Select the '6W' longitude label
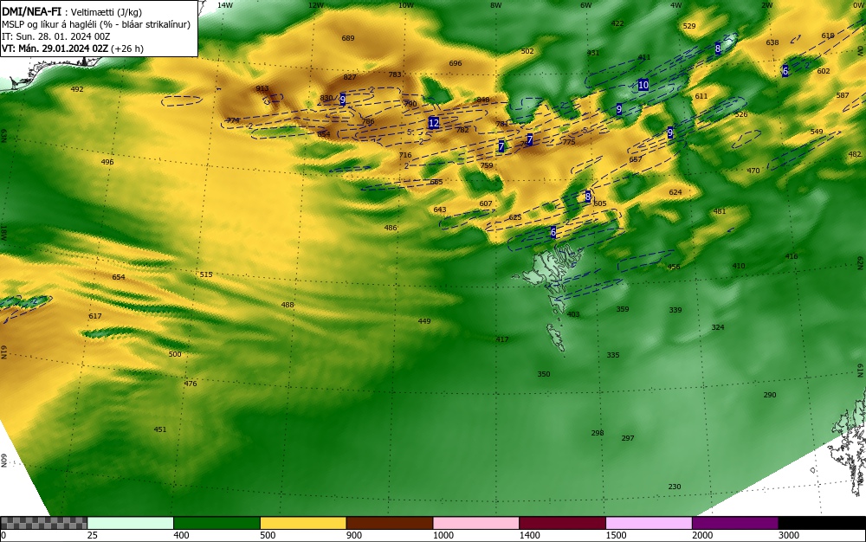This screenshot has width=866, height=542. pyautogui.click(x=585, y=5)
